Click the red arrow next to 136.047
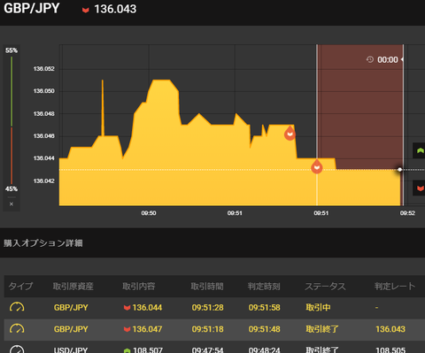 [127, 329]
